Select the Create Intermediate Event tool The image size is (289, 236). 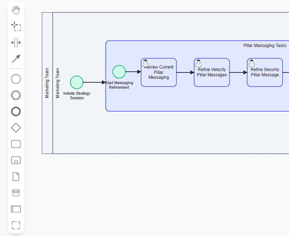coord(16,95)
